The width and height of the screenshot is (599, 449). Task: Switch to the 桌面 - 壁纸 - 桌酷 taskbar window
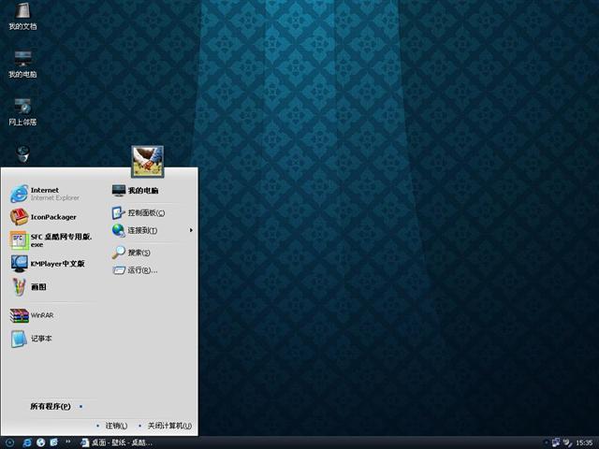click(116, 442)
